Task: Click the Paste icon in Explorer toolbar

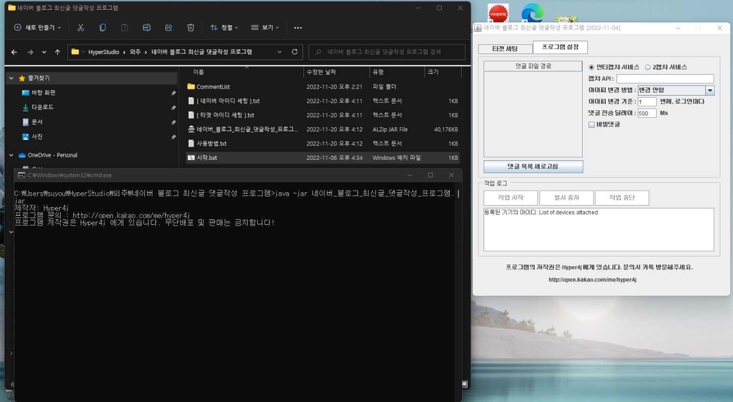Action: pyautogui.click(x=124, y=27)
